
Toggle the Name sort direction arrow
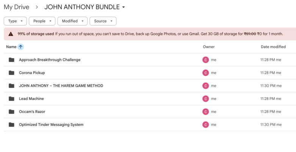[21, 47]
